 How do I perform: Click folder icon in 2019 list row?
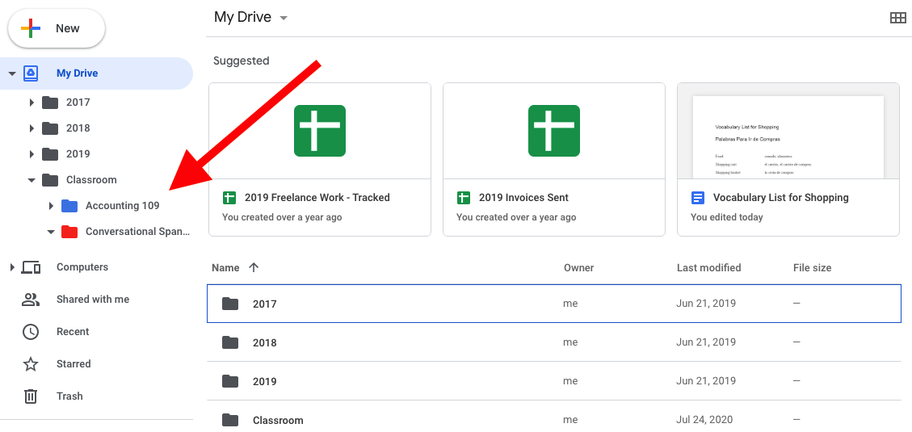(230, 381)
